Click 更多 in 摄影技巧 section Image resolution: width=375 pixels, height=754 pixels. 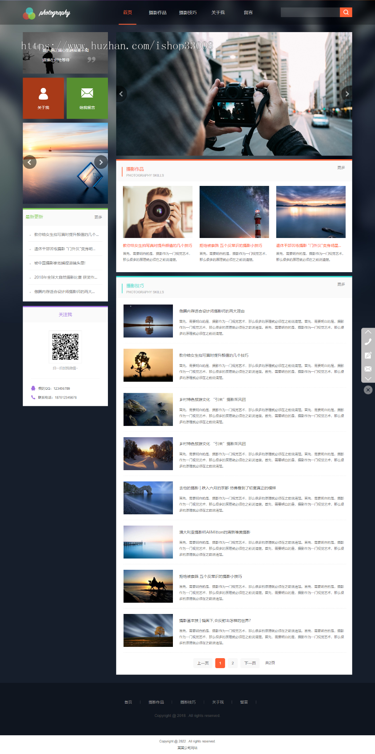341,284
